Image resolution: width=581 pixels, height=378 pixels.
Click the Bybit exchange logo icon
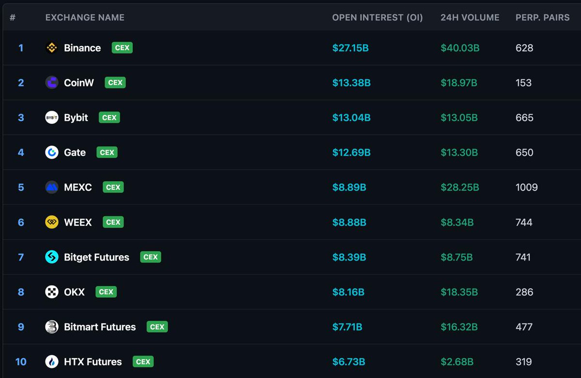pyautogui.click(x=52, y=117)
